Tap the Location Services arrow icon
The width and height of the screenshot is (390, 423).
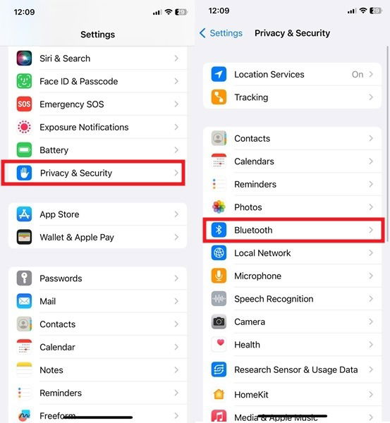pos(219,74)
